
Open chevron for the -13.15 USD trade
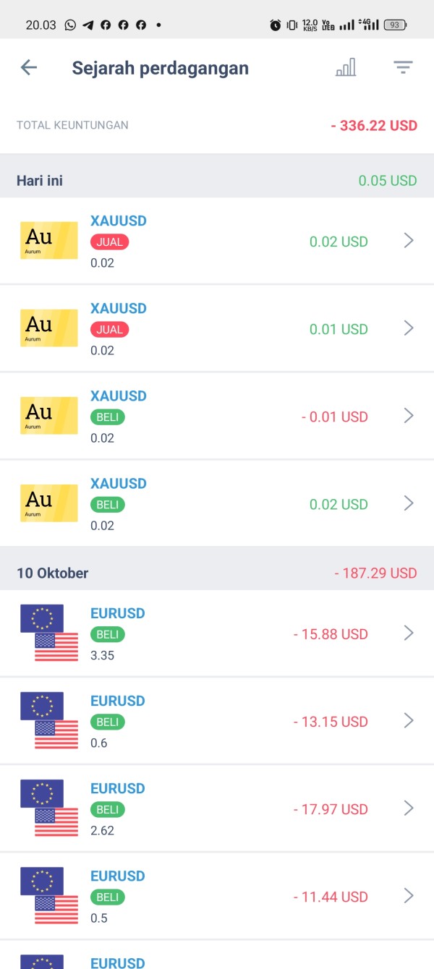(x=409, y=721)
